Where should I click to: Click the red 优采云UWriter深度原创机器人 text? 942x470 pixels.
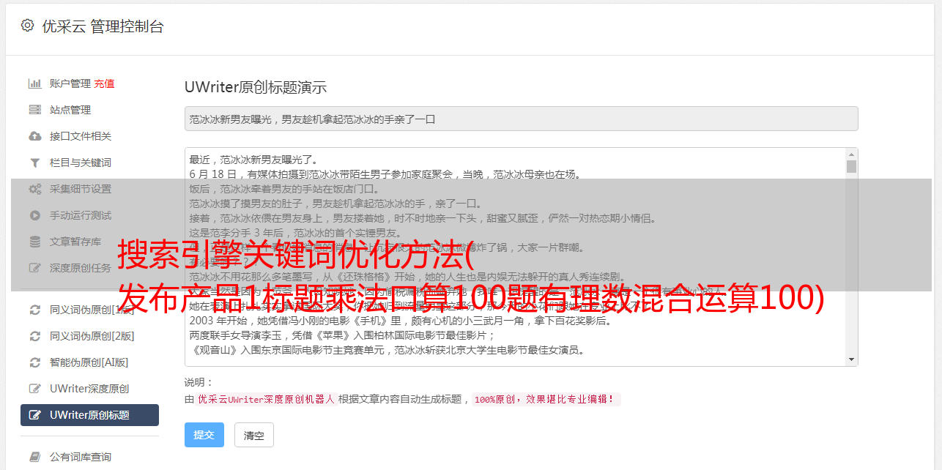[x=267, y=400]
